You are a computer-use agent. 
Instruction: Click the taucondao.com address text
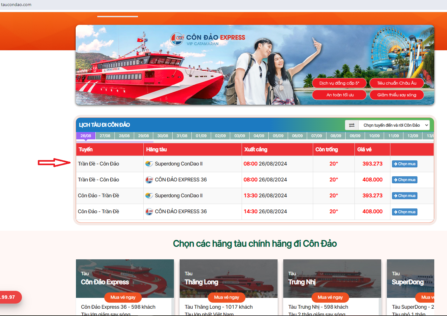(16, 4)
